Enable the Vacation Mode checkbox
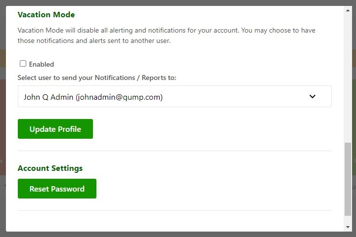356x237 pixels. [x=23, y=64]
